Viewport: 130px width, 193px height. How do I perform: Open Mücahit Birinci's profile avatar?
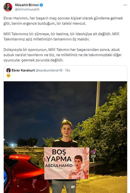[x=8, y=7]
